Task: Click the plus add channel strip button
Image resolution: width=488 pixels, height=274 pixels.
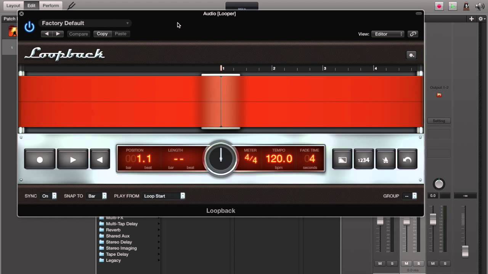Action: 472,19
